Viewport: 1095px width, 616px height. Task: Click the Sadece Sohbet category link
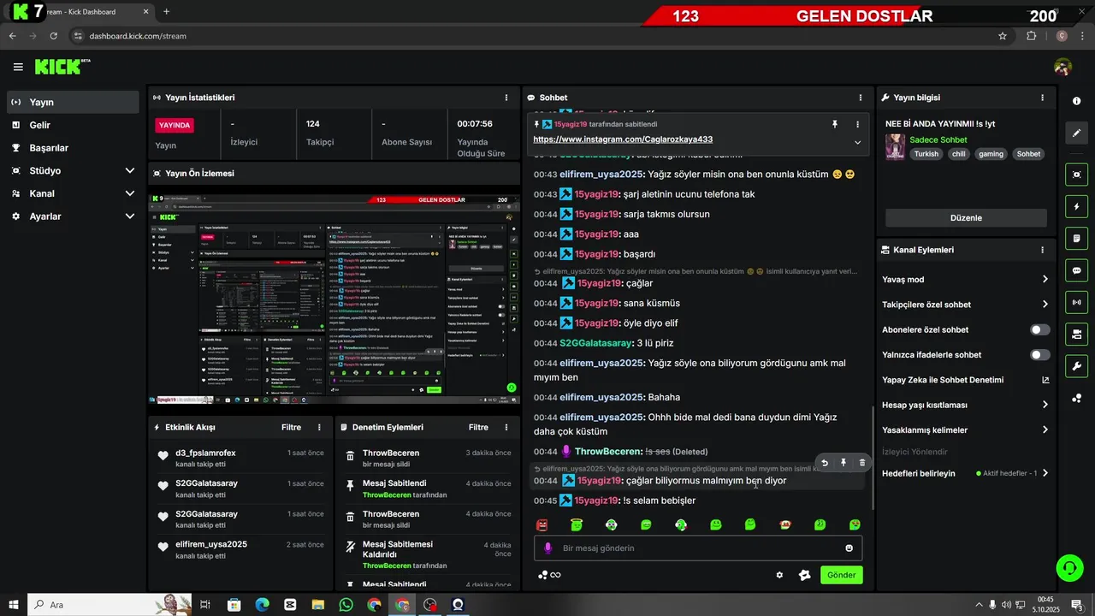pyautogui.click(x=938, y=139)
